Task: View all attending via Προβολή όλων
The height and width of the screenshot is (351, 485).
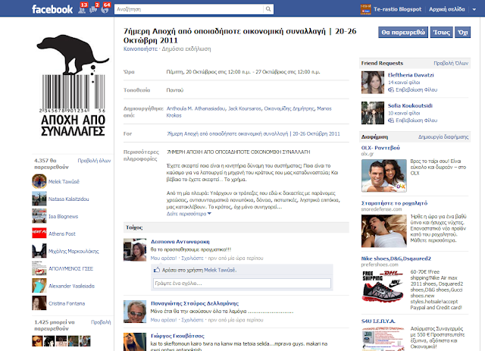Action: (x=94, y=160)
